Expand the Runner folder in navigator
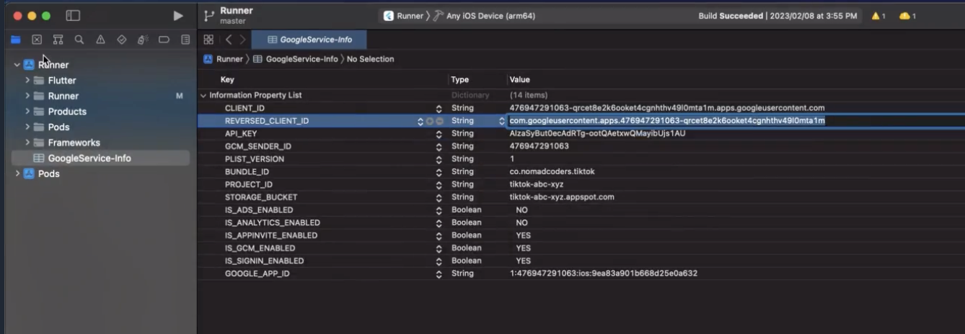 click(27, 96)
